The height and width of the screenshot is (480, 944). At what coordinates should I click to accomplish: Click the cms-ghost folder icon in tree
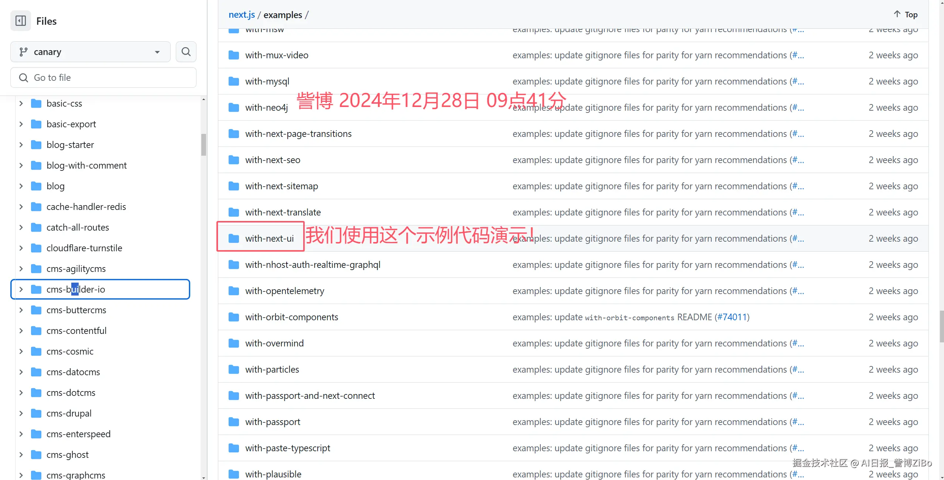(36, 455)
